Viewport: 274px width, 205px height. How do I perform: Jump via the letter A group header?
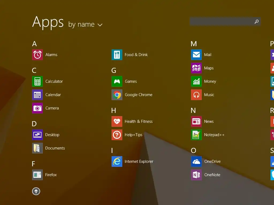pyautogui.click(x=35, y=44)
